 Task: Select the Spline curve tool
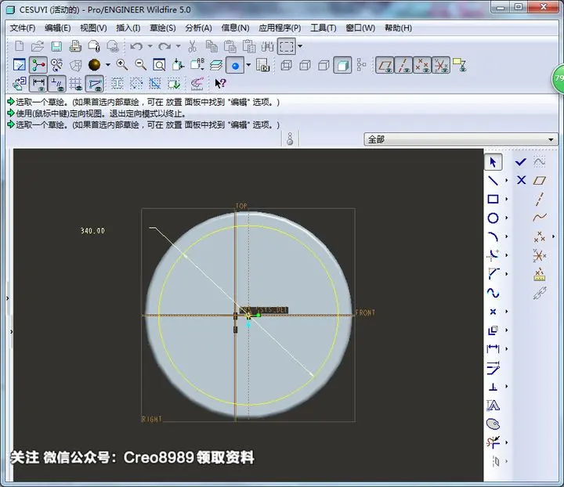pyautogui.click(x=493, y=293)
